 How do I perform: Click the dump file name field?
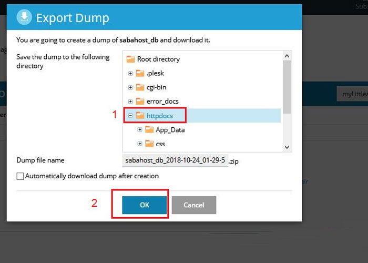coord(175,160)
